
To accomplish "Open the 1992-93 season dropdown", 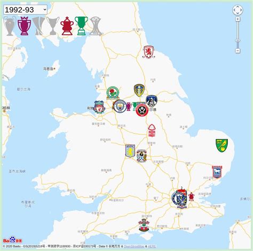I will (x=25, y=10).
